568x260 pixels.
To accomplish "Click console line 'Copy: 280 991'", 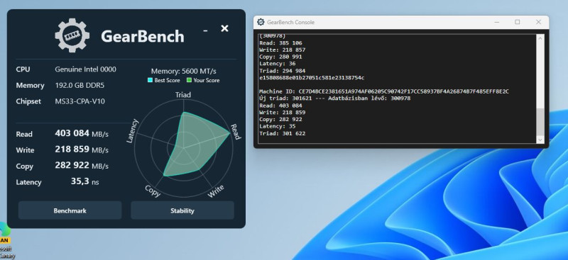I will point(280,57).
